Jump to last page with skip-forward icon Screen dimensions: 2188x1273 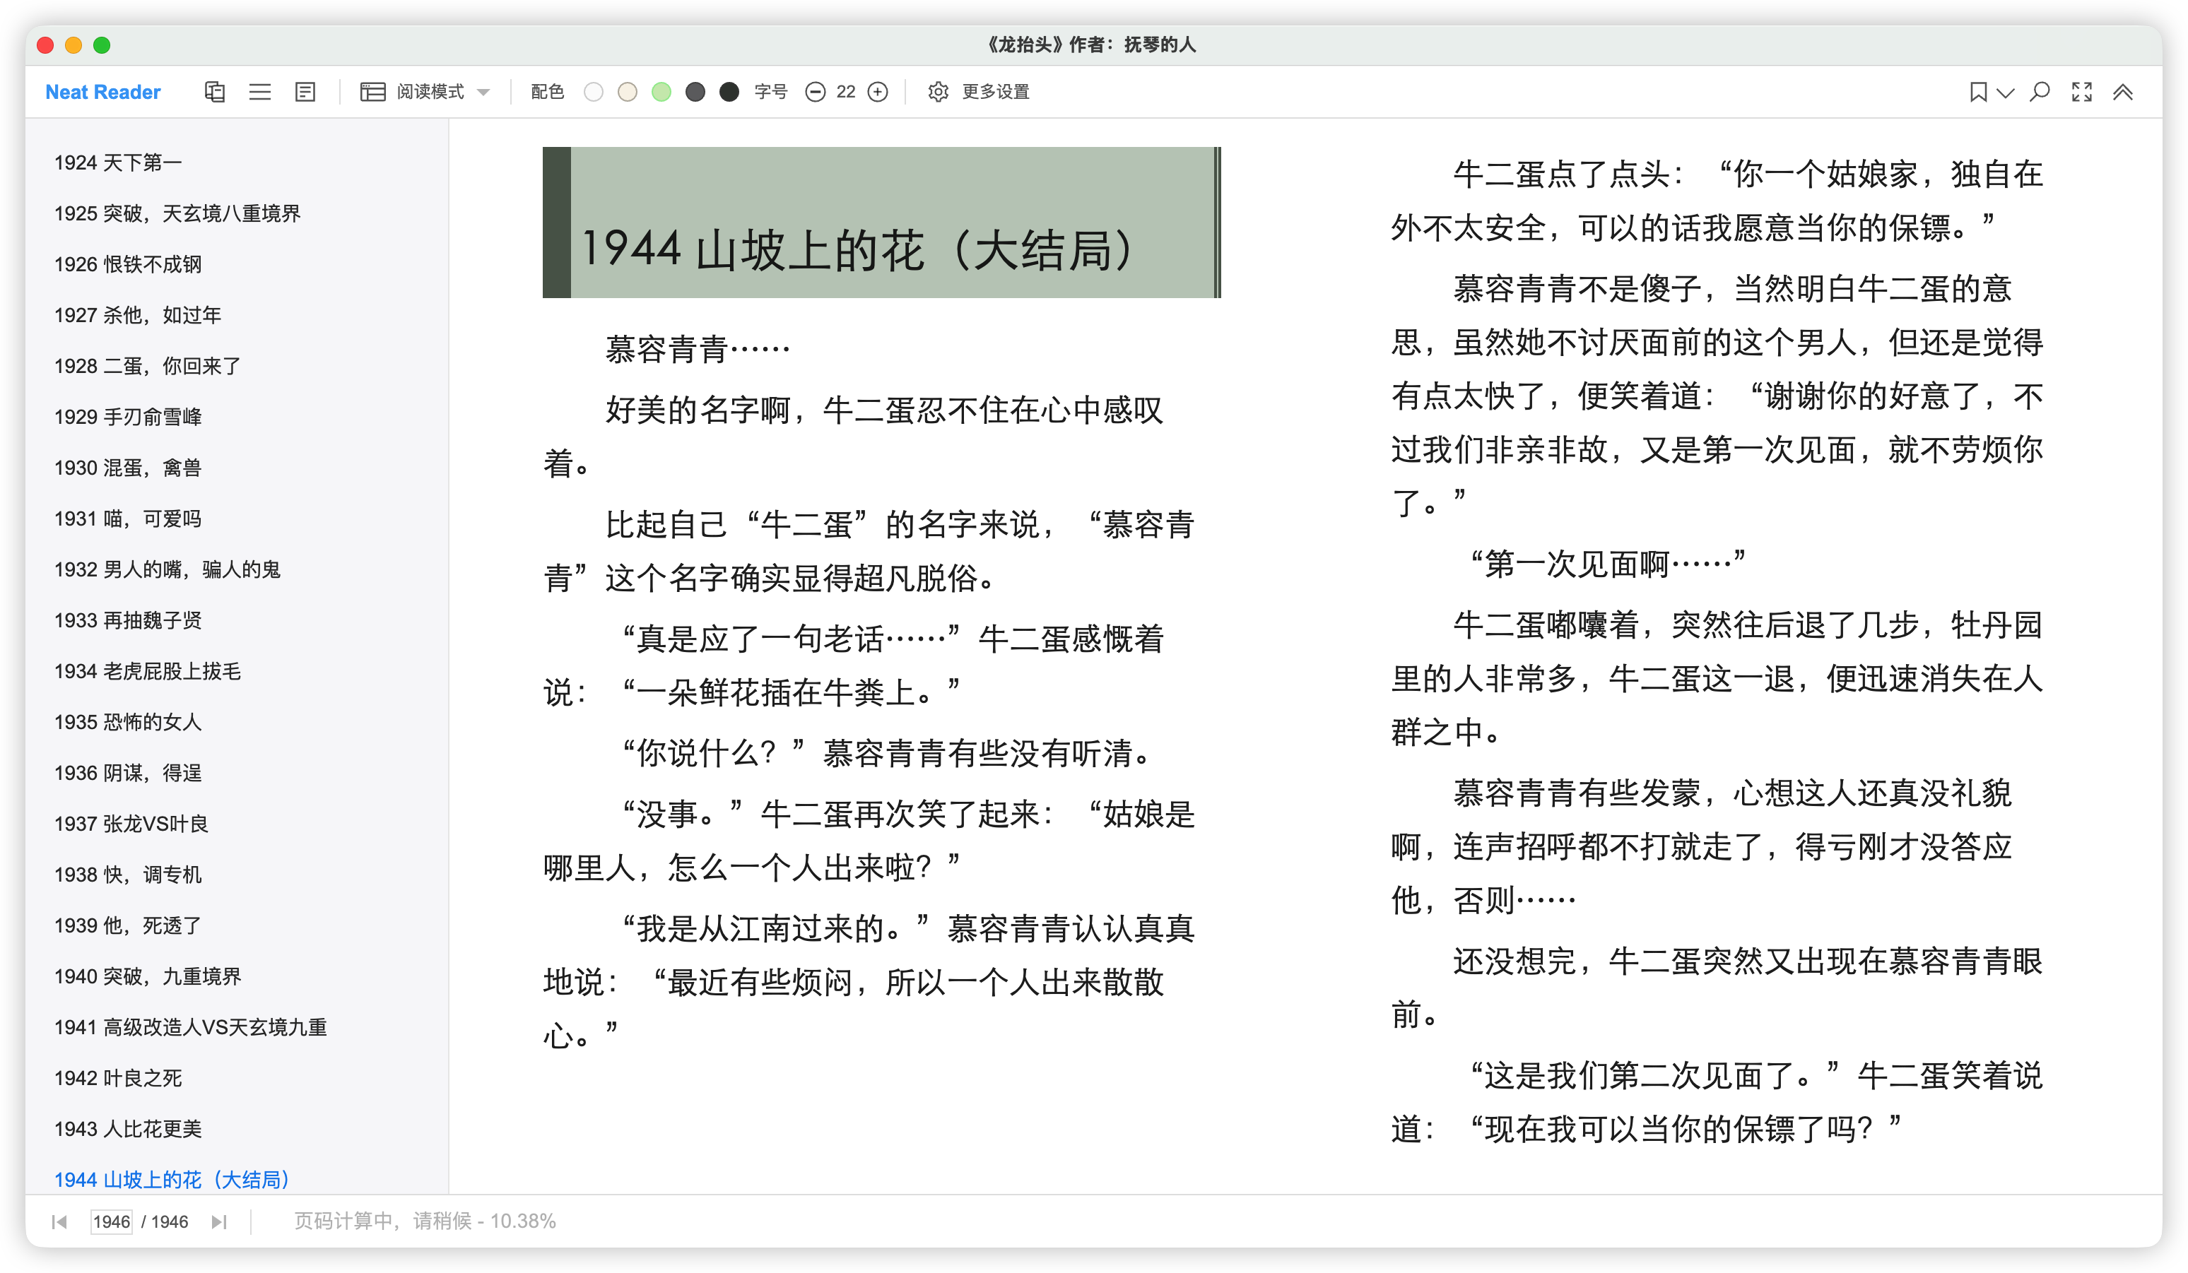click(x=219, y=1222)
